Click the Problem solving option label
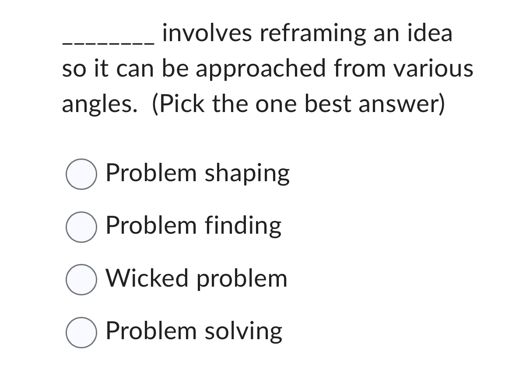The width and height of the screenshot is (512, 365). [194, 332]
